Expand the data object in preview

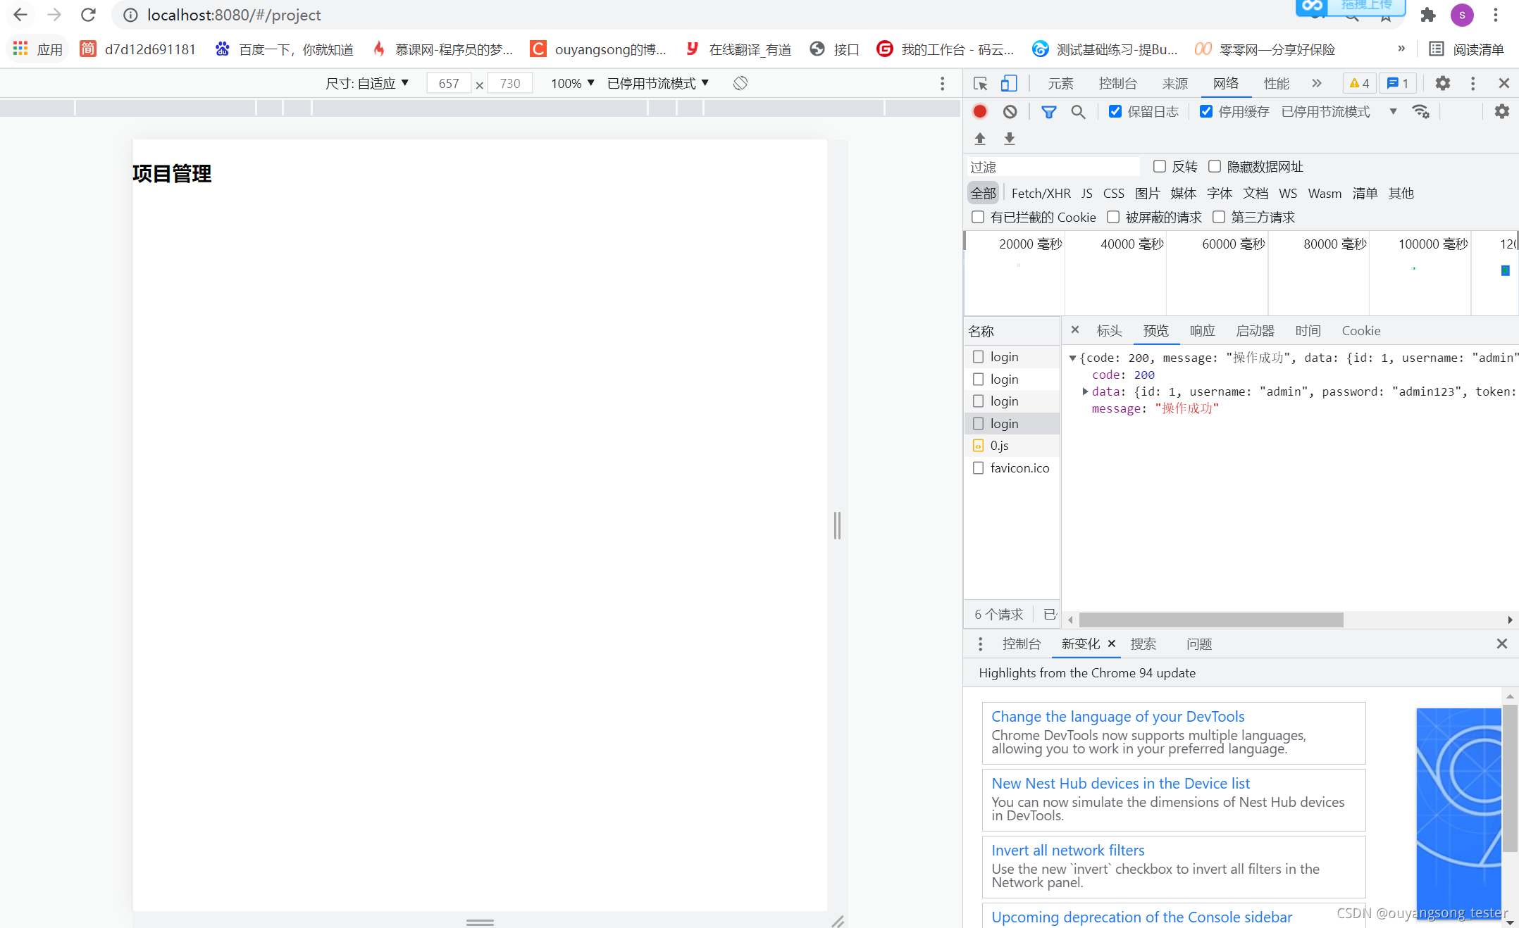(1085, 391)
